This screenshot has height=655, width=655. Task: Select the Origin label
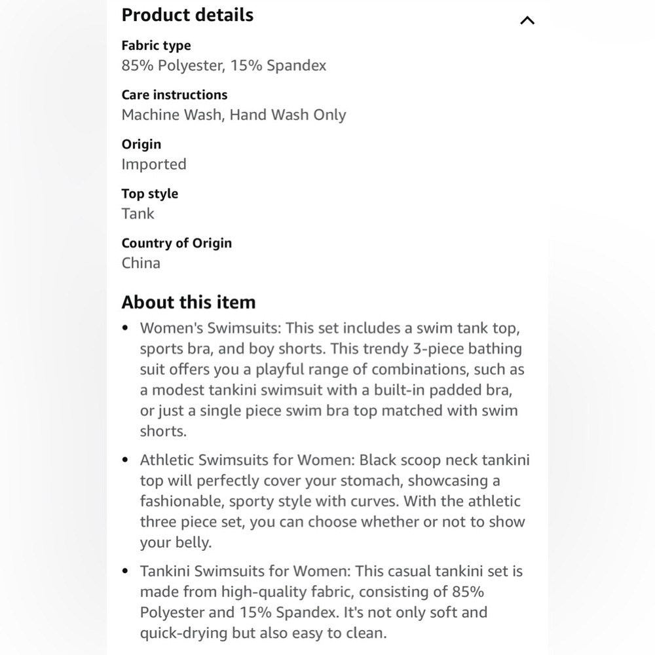(141, 145)
